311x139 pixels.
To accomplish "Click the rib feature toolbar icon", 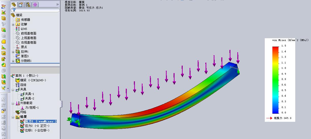I will (x=4, y=47).
